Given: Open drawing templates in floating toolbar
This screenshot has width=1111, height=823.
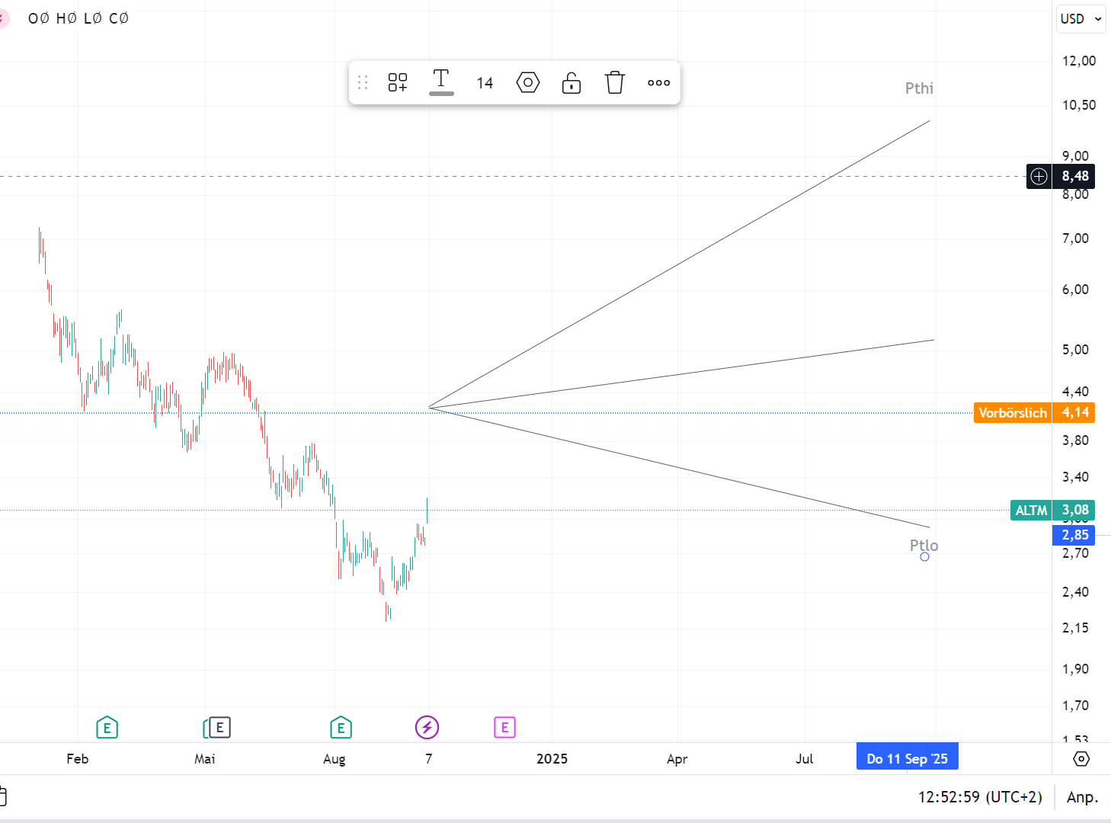Looking at the screenshot, I should [398, 82].
